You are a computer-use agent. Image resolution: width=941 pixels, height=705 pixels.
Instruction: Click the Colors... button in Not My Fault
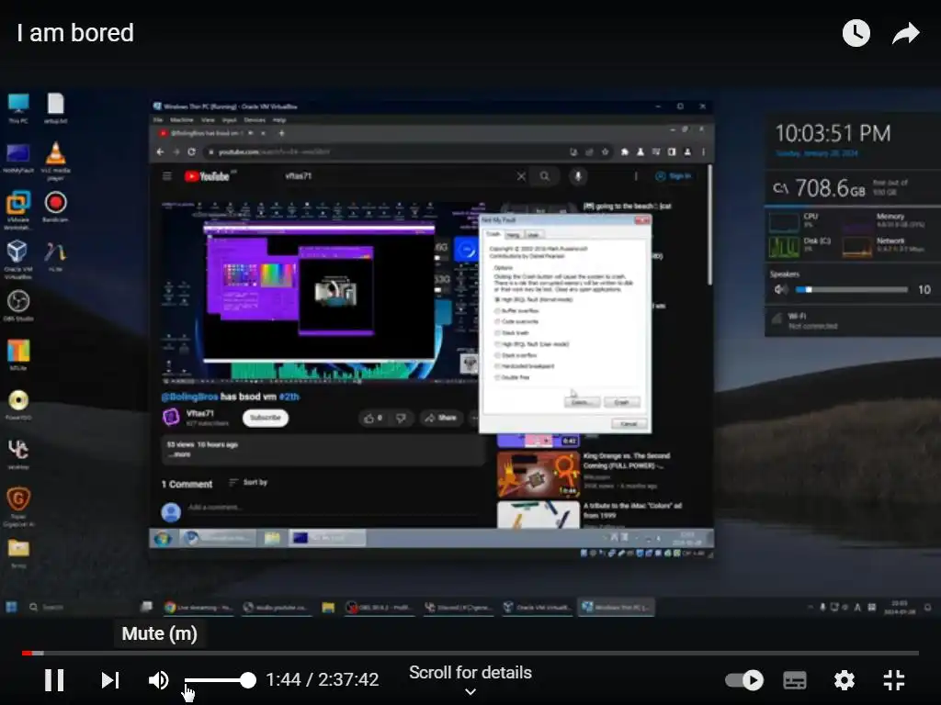tap(582, 402)
